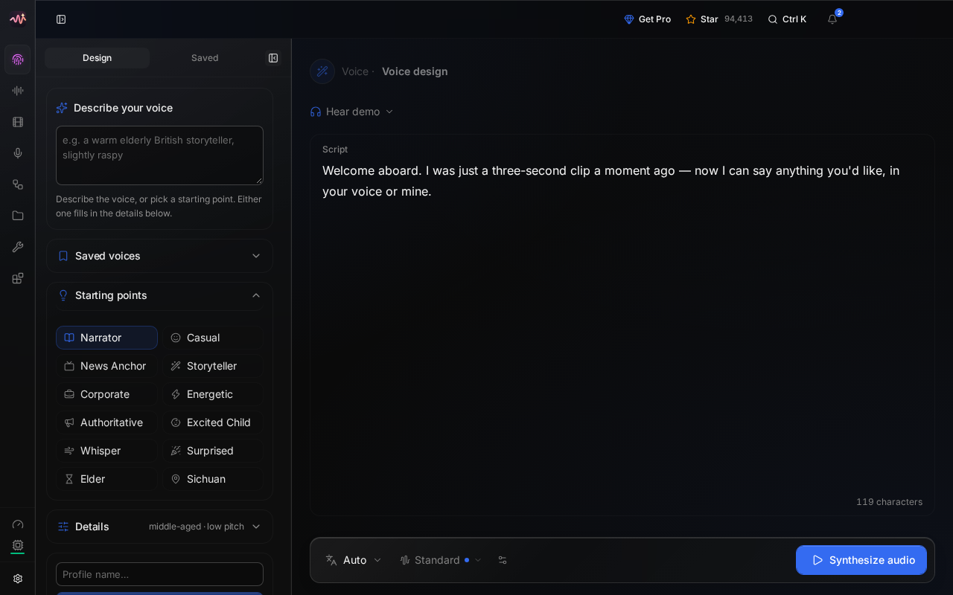Screen dimensions: 953x595
Task: Click the voice description text area
Action: (x=159, y=155)
